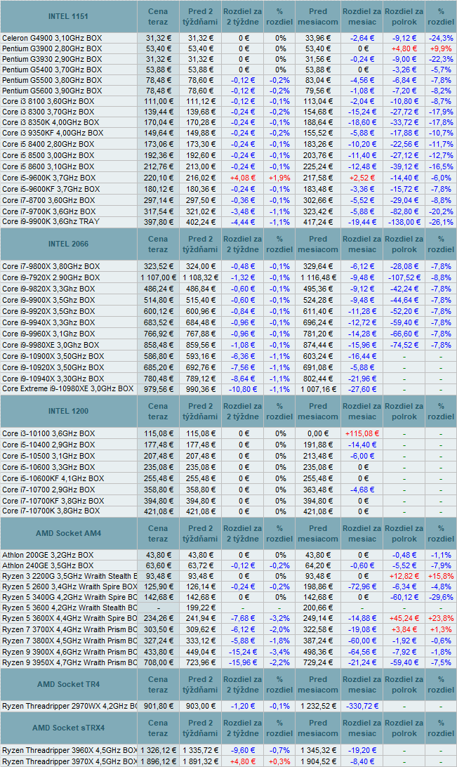This screenshot has height=767, width=457.
Task: Select Core Extreme i9-10980XE 3,0GHz BOX name
Action: pyautogui.click(x=68, y=389)
